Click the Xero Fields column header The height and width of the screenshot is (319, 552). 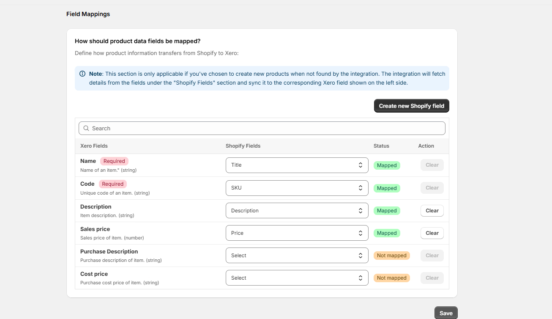94,146
